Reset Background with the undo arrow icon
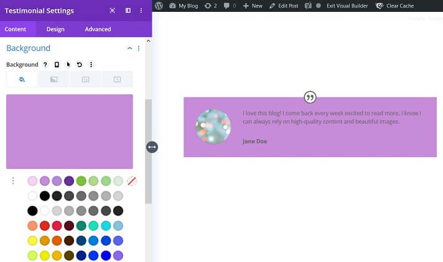 (80, 65)
